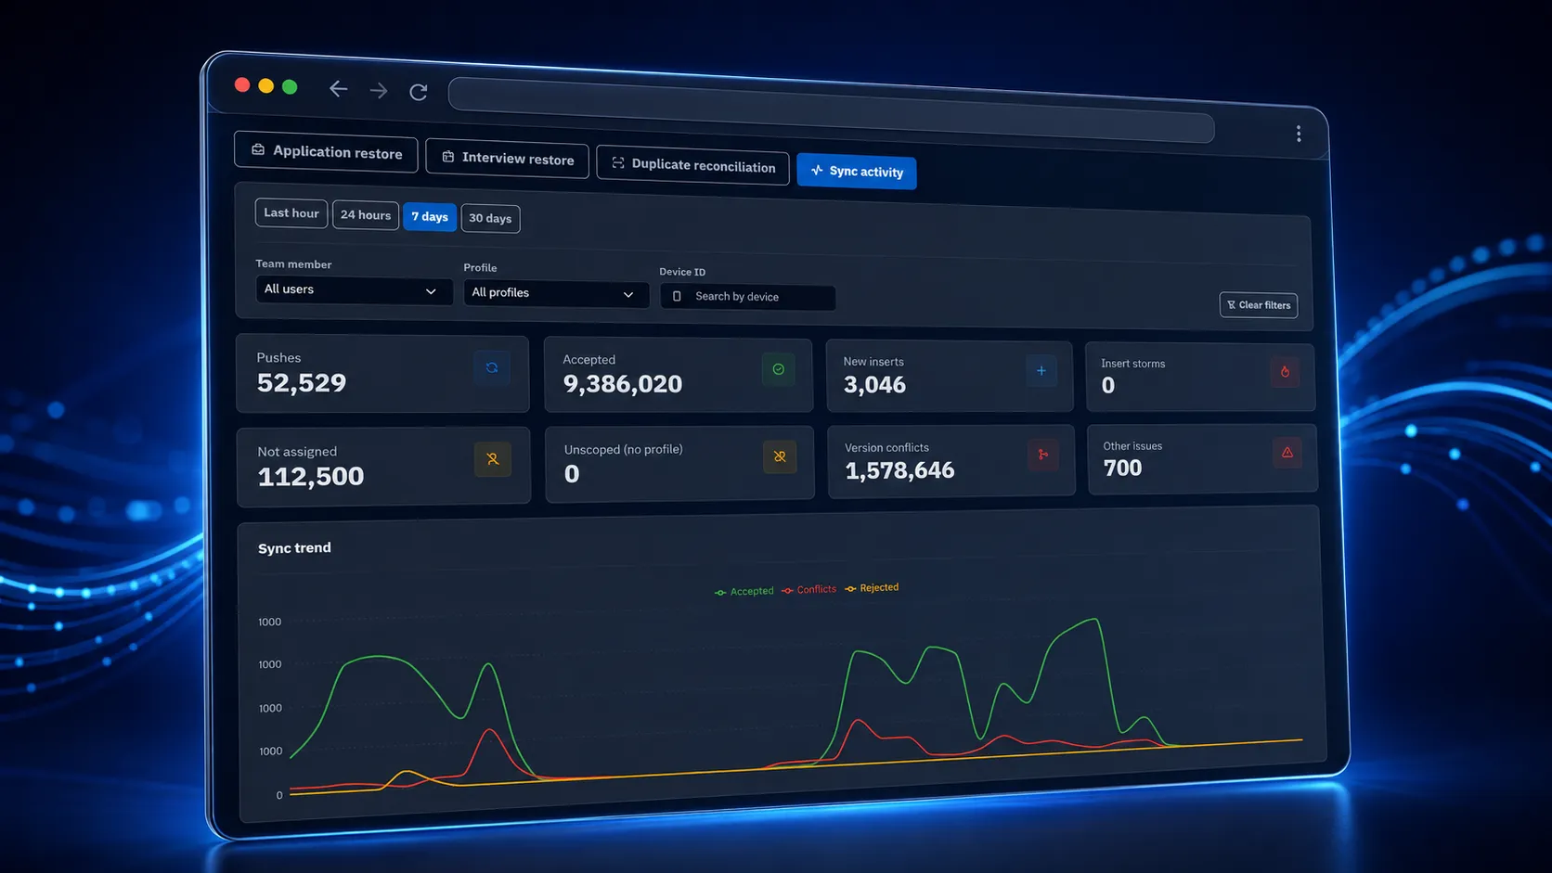The height and width of the screenshot is (873, 1552).
Task: Switch to the Interview restore tab
Action: [x=507, y=159]
